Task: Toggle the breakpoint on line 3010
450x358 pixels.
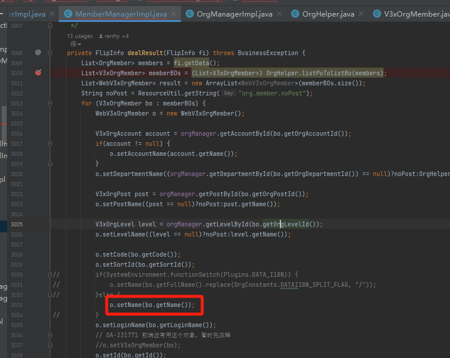Action: (x=38, y=72)
